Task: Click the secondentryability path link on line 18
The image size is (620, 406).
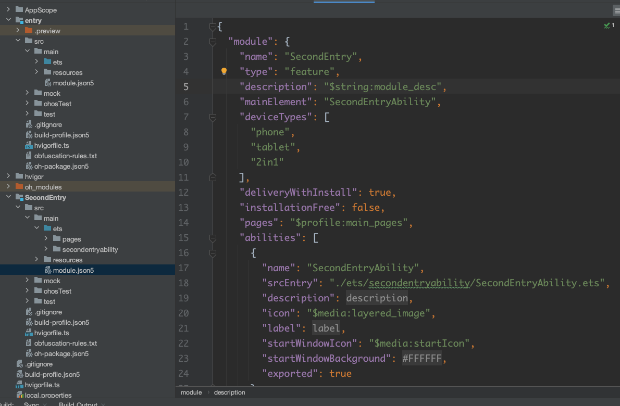Action: tap(419, 283)
